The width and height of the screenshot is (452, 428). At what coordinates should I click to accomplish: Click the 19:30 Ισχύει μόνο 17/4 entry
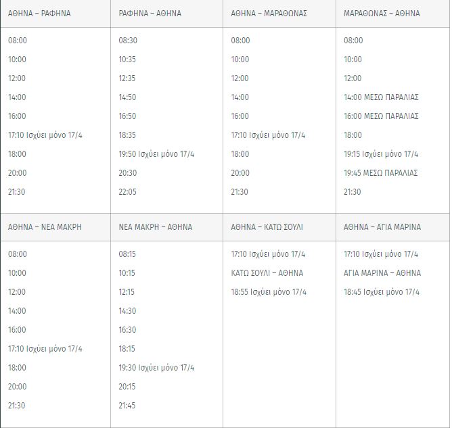156,368
